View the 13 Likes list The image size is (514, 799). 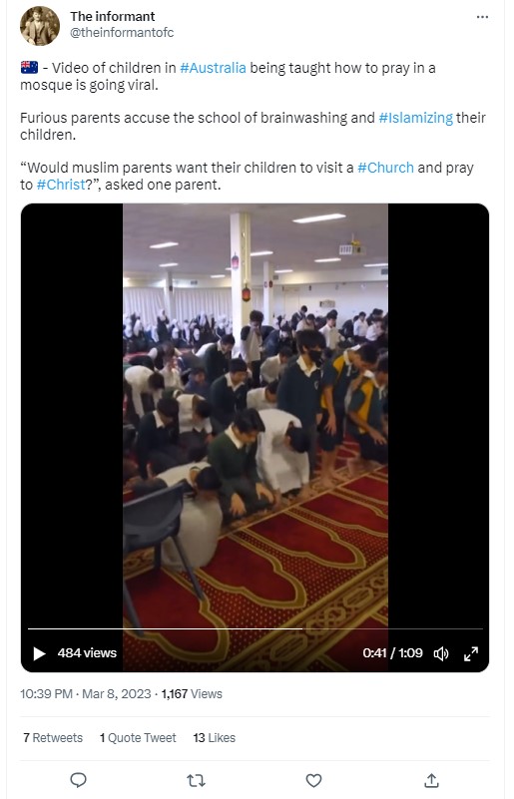pos(215,737)
